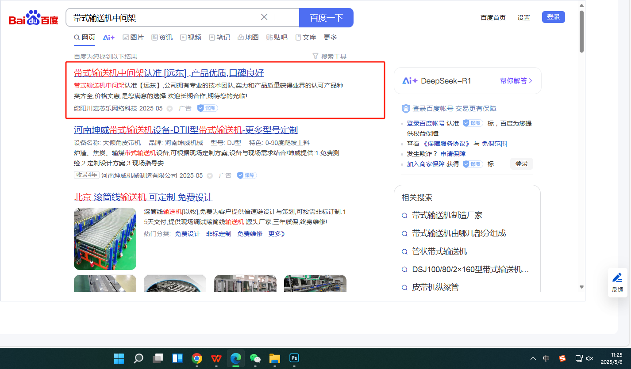Click the roller conveyor product thumbnail

coord(105,239)
